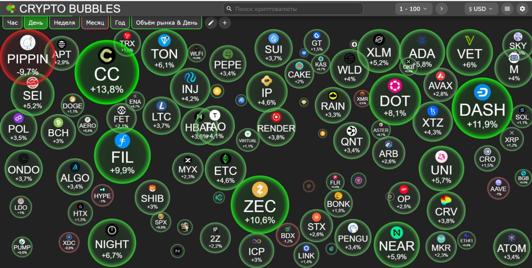Viewport: 532px width, 268px height.
Task: Open the $ USD currency dropdown
Action: [x=480, y=9]
